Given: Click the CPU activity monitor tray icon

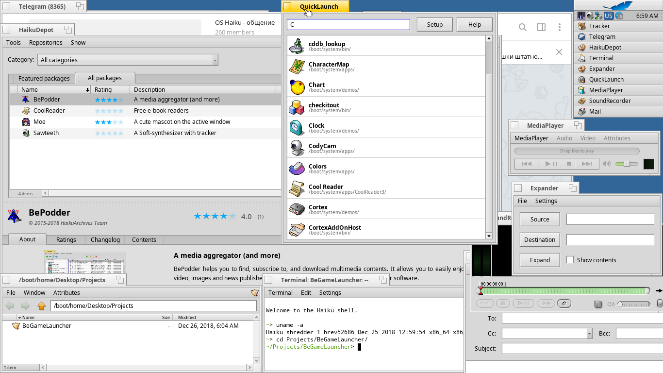Looking at the screenshot, I should 581,16.
